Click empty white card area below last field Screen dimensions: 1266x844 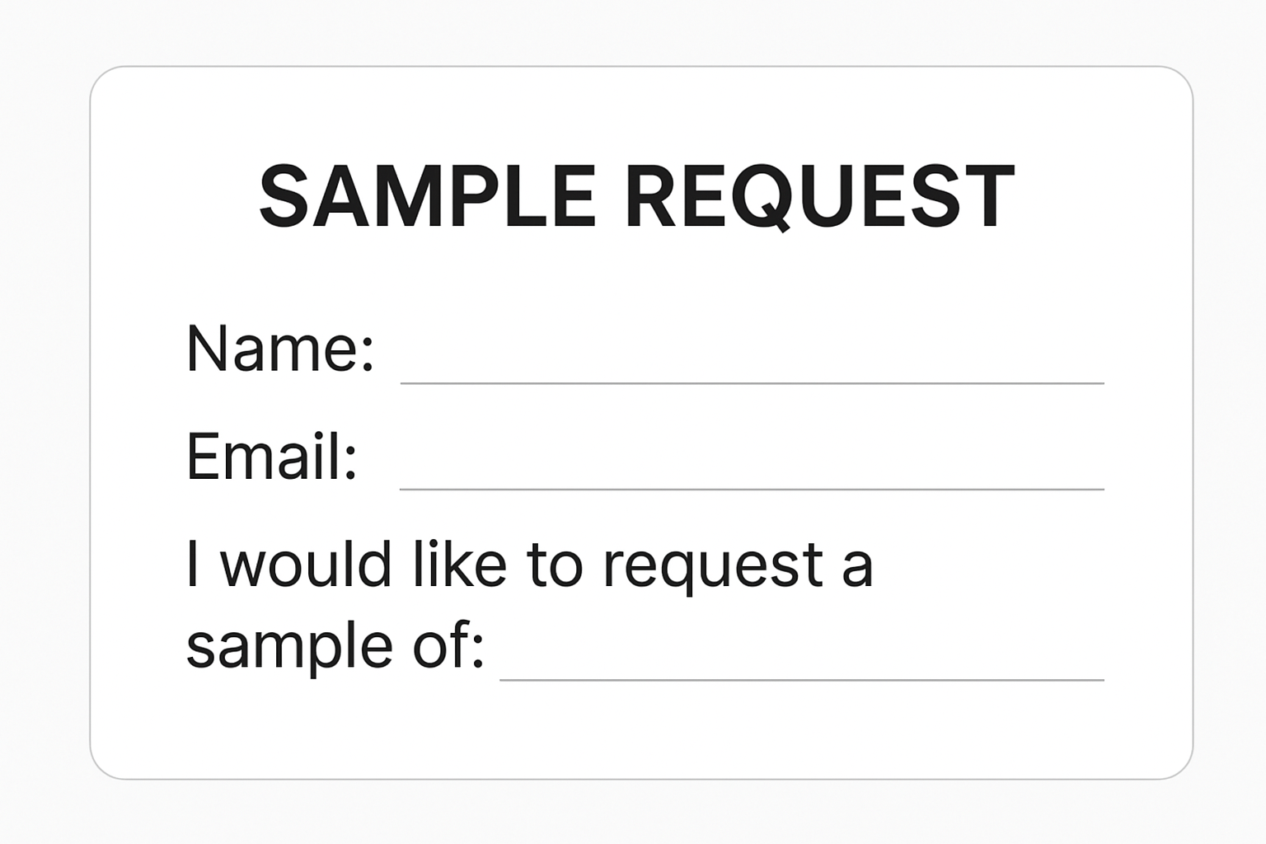636,734
